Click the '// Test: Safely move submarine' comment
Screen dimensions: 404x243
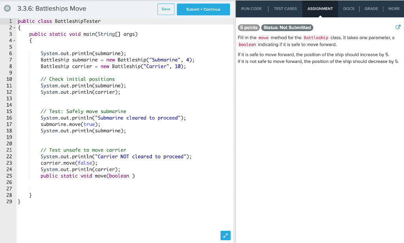coord(83,111)
